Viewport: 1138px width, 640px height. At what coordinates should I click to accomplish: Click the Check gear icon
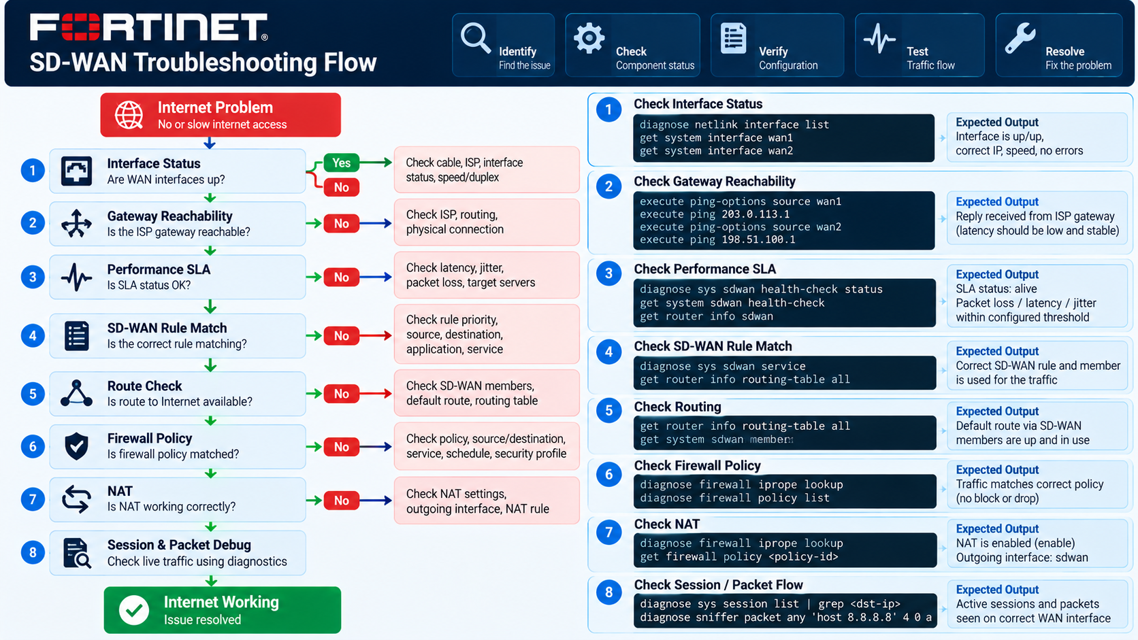click(589, 38)
